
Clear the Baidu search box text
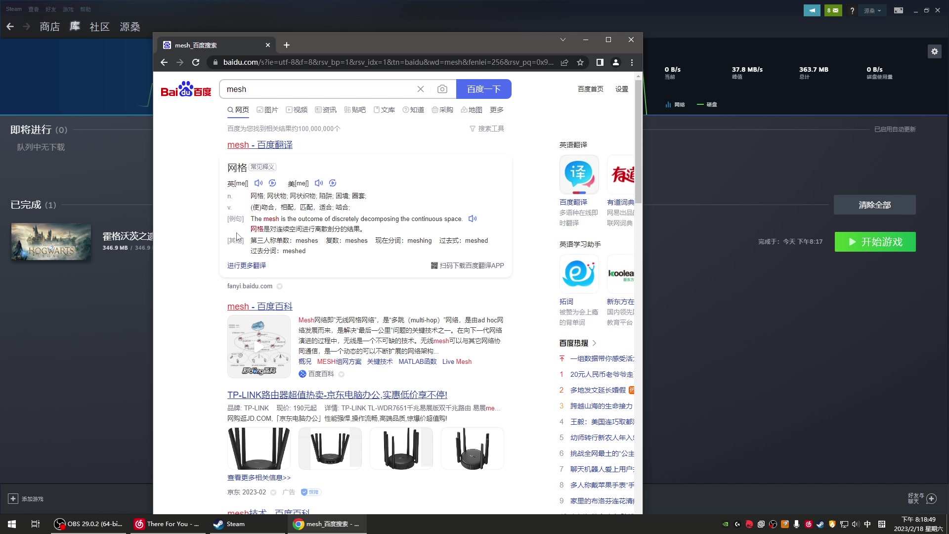421,89
